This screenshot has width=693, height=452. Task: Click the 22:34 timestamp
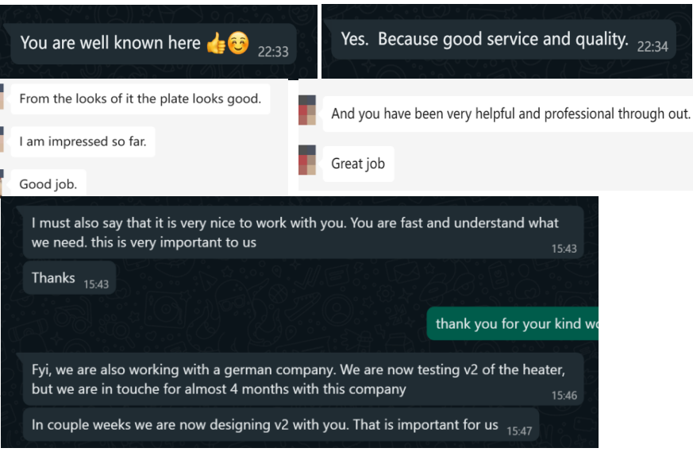653,47
